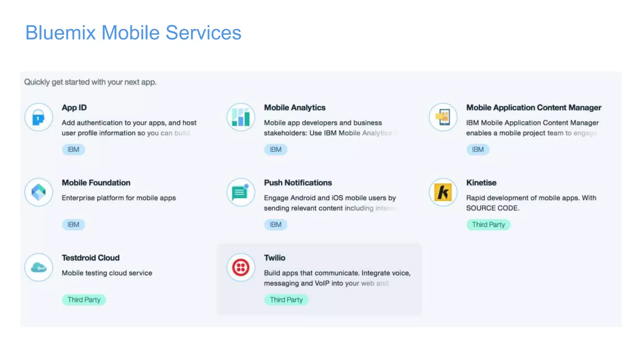This screenshot has height=358, width=637.
Task: Open the App ID lock icon
Action: tap(39, 117)
